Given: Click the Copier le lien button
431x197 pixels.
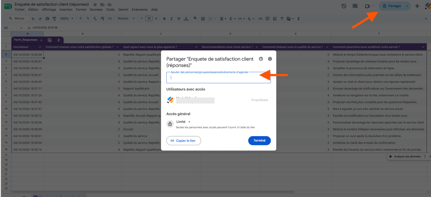Looking at the screenshot, I should (x=184, y=141).
